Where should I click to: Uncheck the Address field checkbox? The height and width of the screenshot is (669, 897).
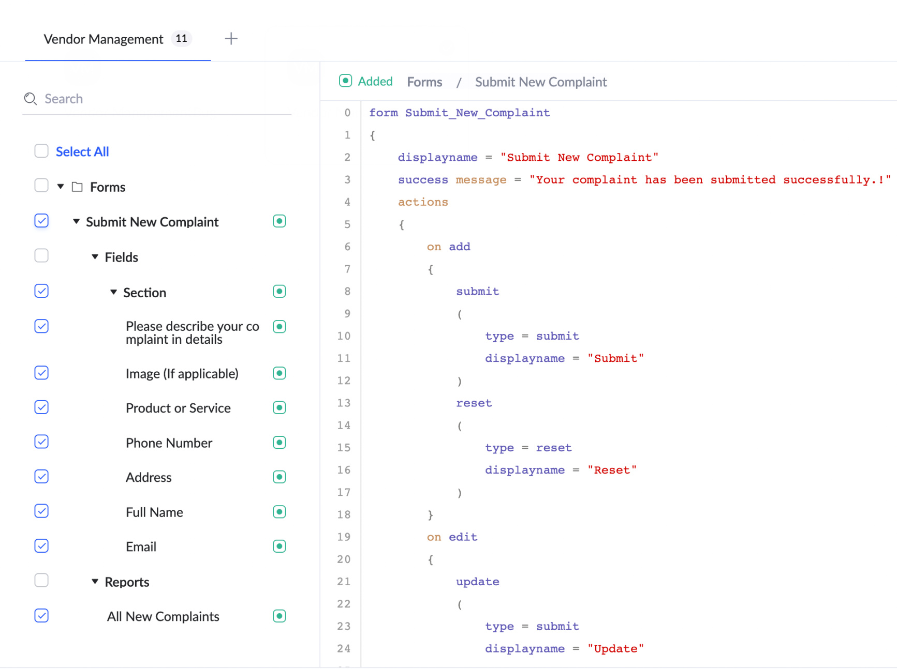(41, 477)
